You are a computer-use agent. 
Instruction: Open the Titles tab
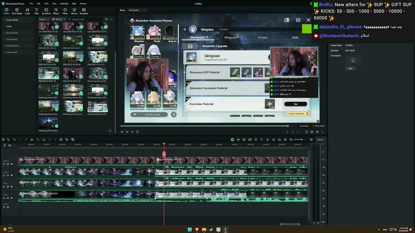tap(36, 11)
